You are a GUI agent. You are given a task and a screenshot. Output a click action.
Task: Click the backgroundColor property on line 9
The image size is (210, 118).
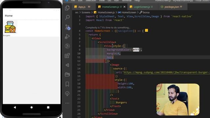point(118,50)
